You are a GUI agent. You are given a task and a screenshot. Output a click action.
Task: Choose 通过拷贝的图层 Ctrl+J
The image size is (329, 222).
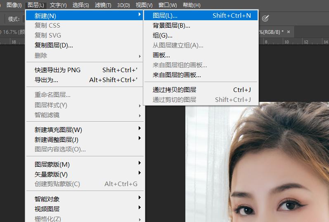pos(201,90)
